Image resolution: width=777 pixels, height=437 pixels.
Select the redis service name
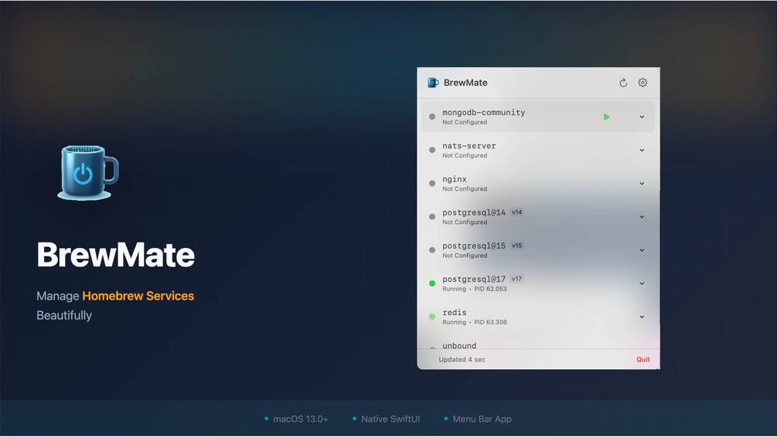point(455,312)
